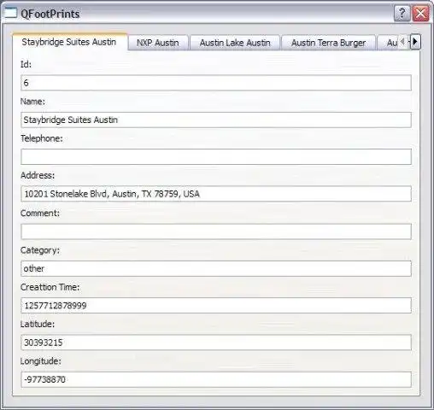
Task: Click the Address: label
Action: pos(38,175)
